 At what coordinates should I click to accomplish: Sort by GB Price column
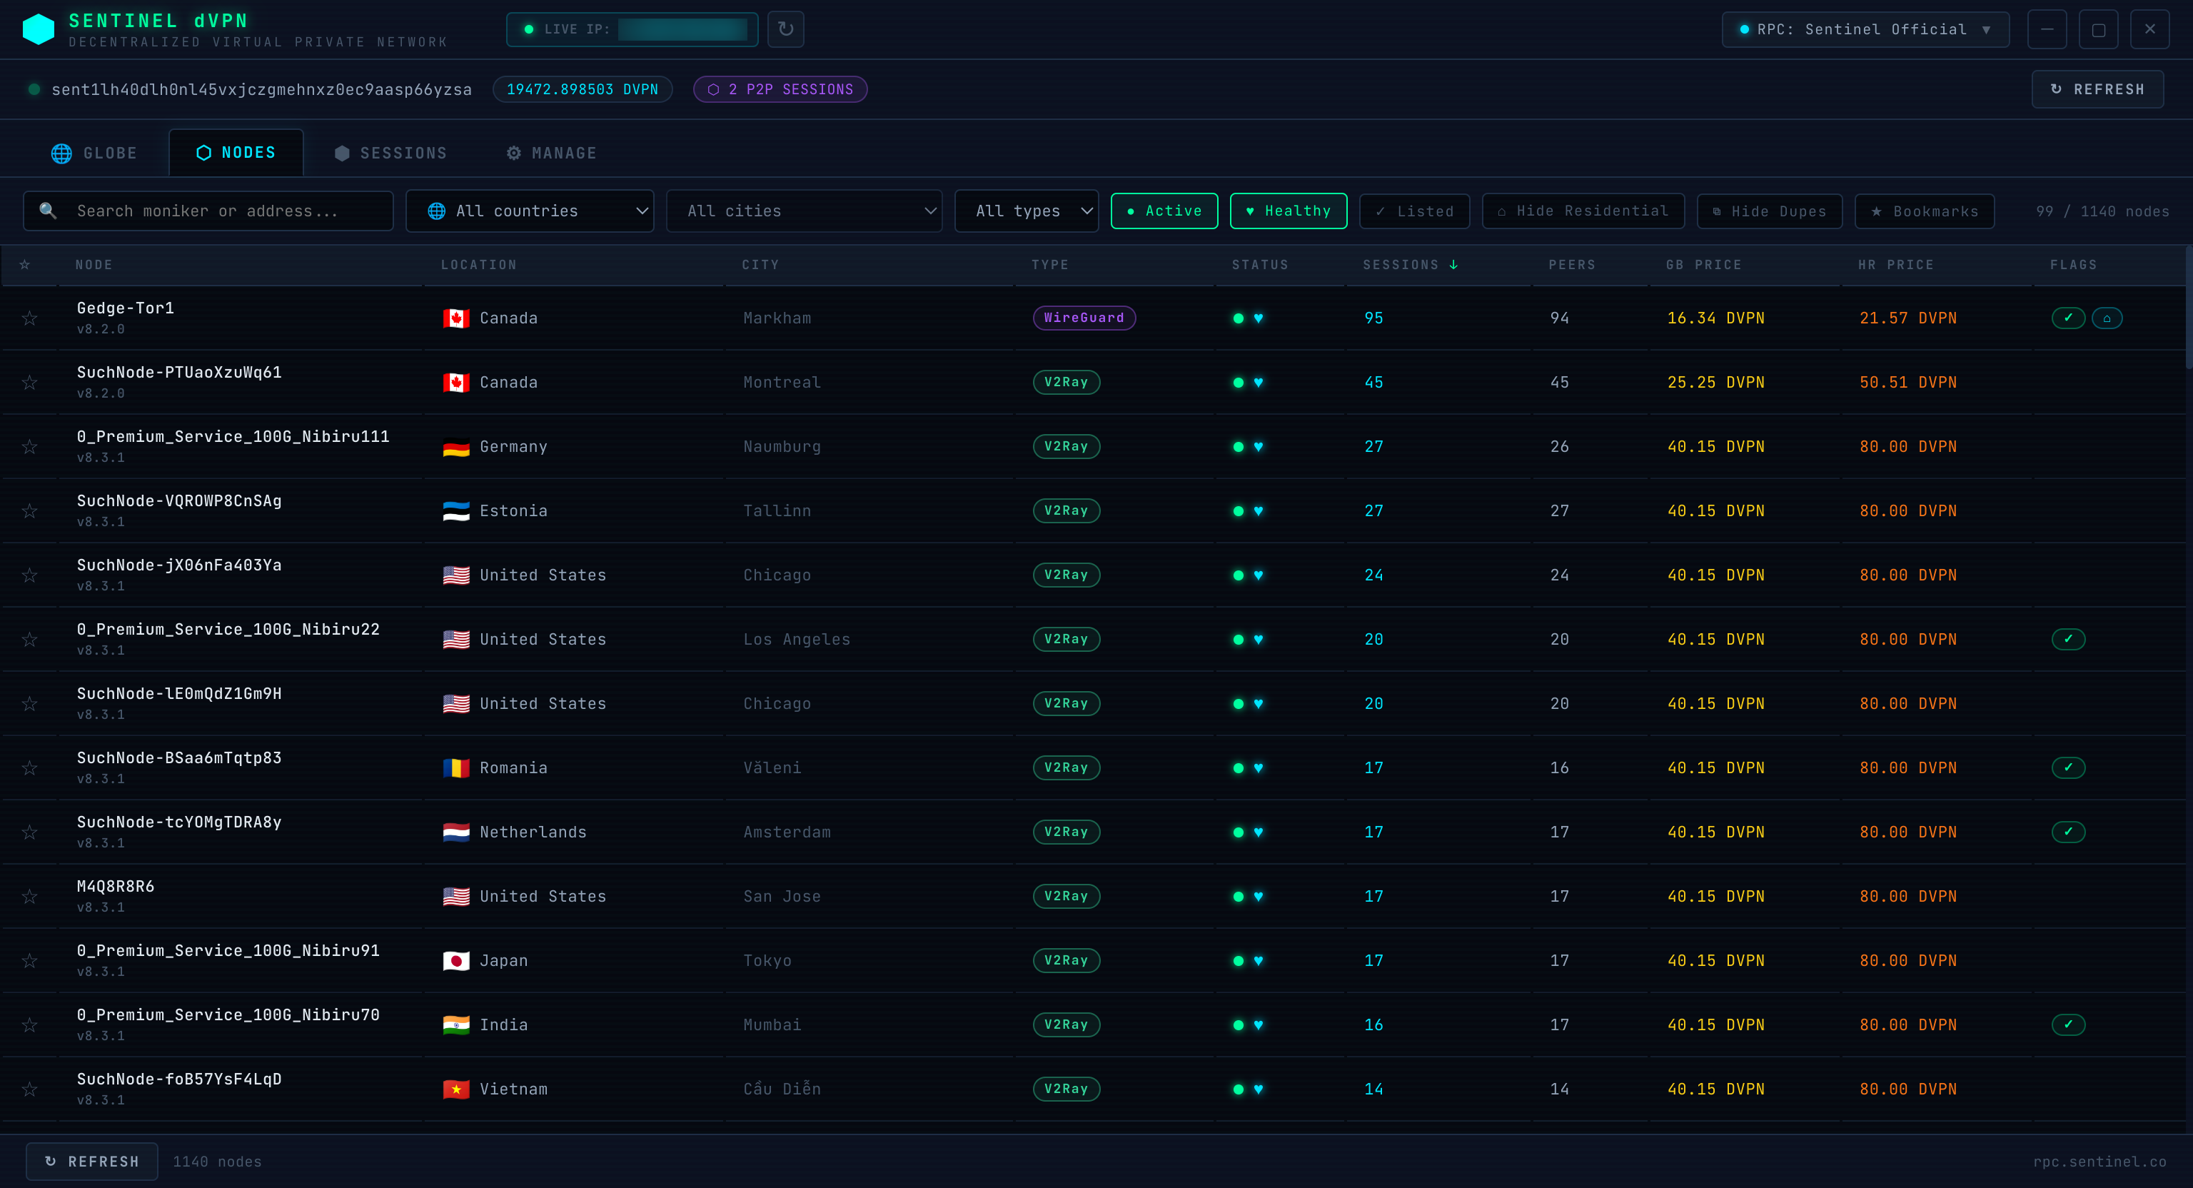coord(1703,265)
